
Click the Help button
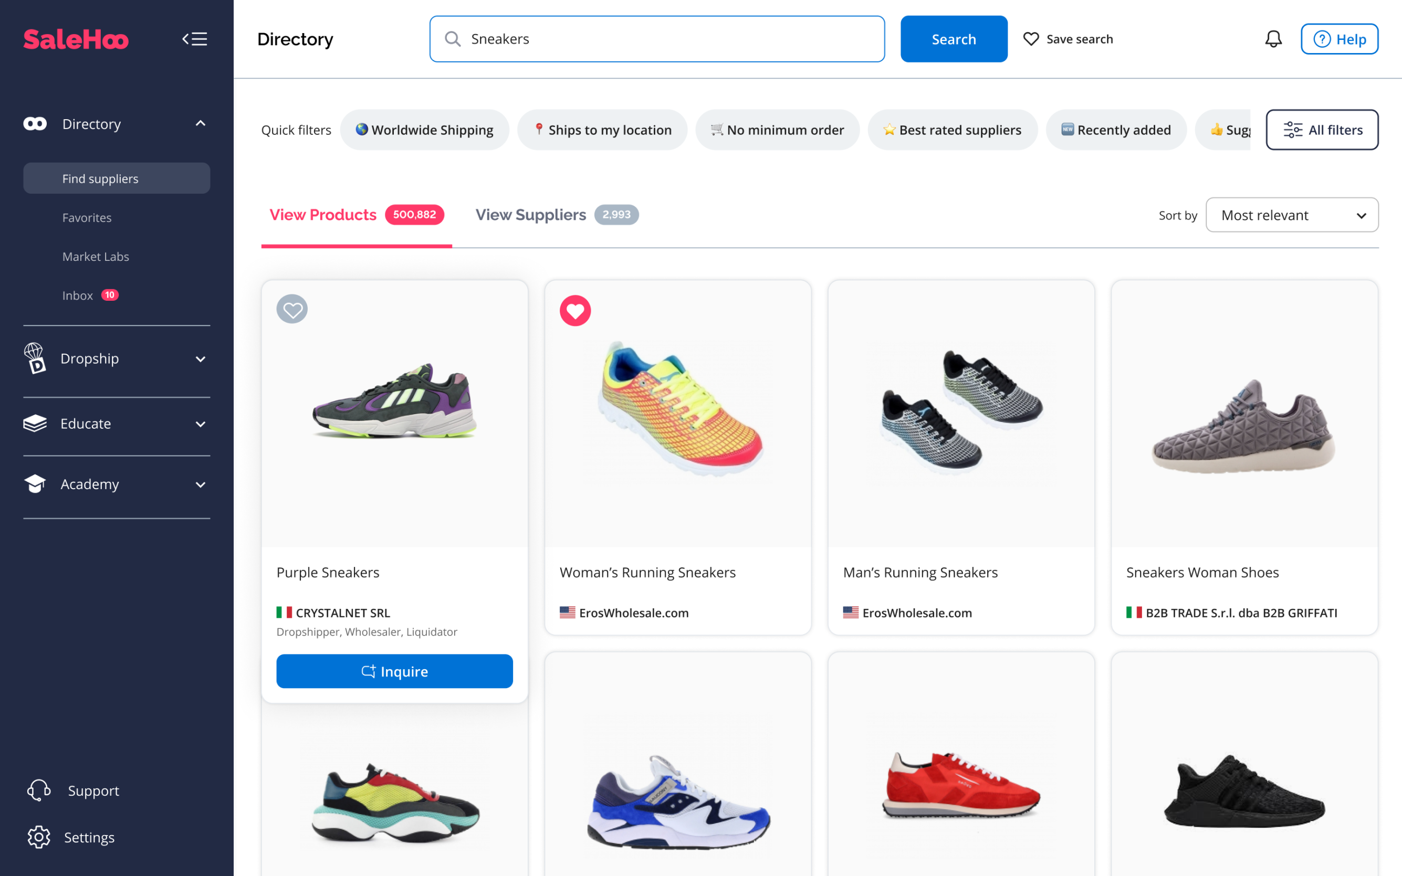(1339, 39)
